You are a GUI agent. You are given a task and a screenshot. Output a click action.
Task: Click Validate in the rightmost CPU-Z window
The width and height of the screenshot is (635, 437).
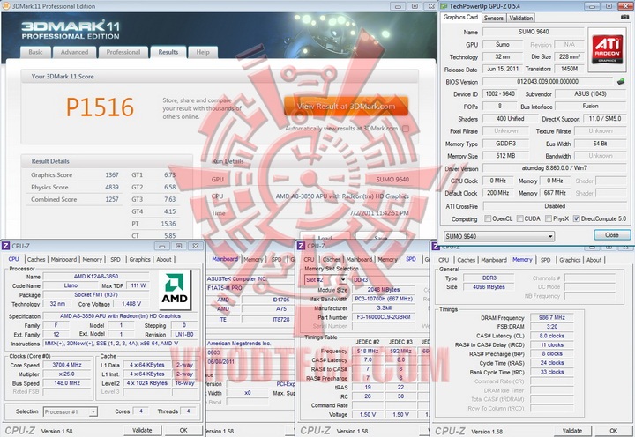tap(572, 431)
